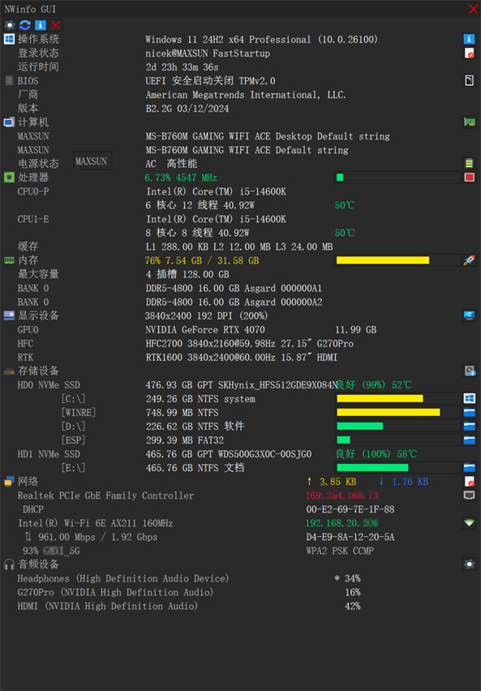
Task: Open the C:\ drive with the Windows icon
Action: pos(469,398)
